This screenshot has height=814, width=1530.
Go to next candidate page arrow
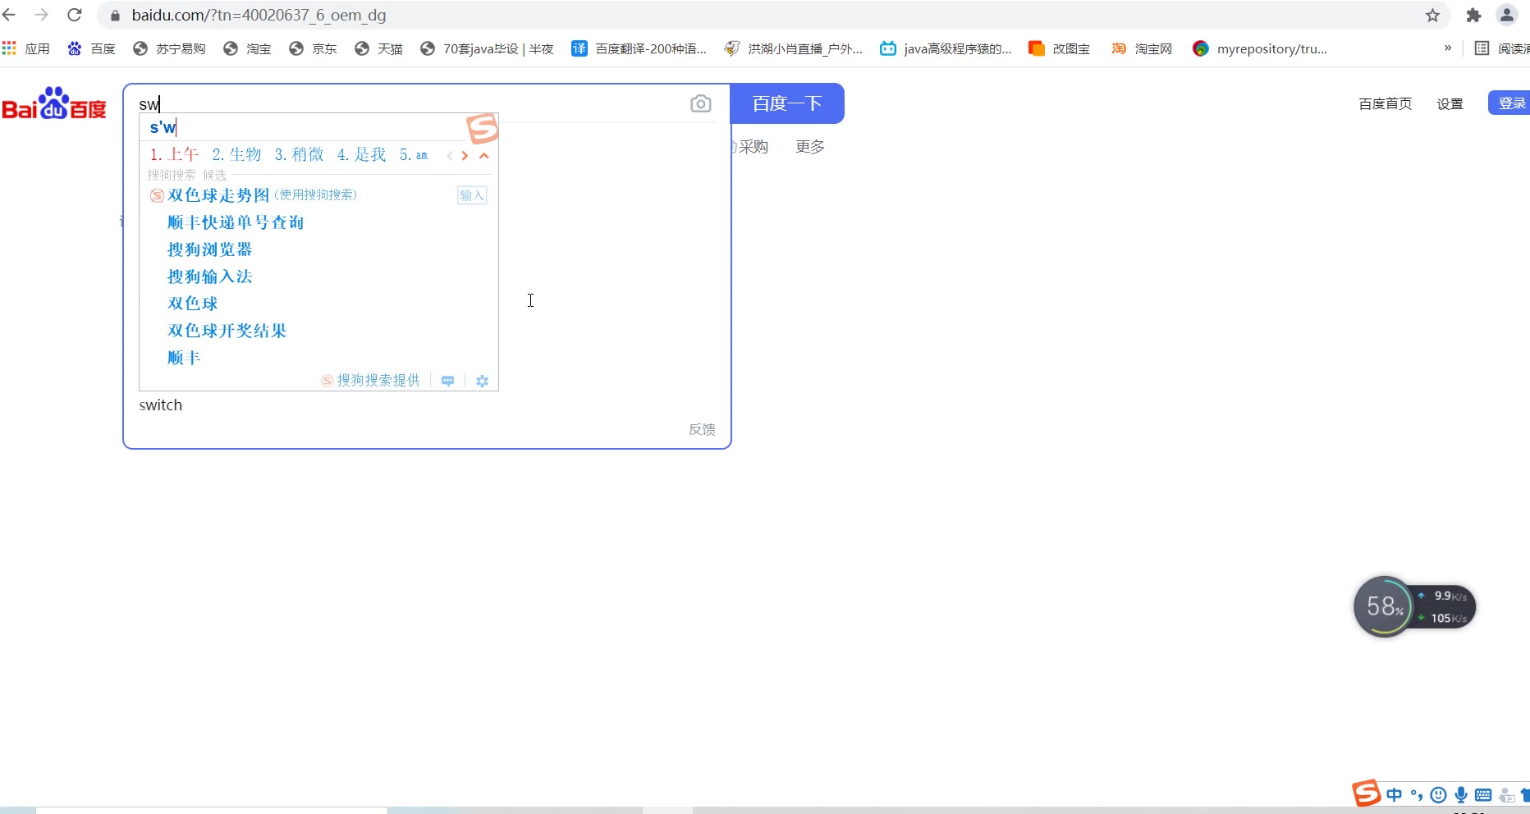465,155
